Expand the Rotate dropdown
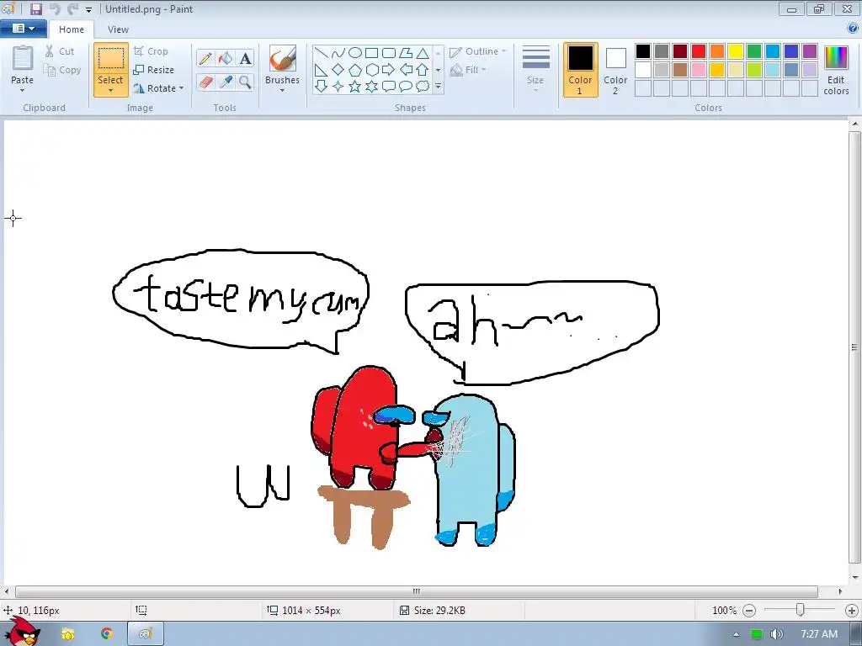The height and width of the screenshot is (646, 862). 181,88
